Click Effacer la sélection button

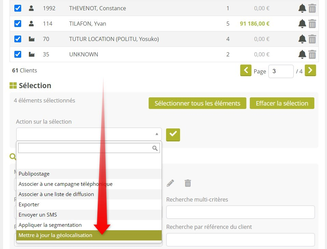282,103
